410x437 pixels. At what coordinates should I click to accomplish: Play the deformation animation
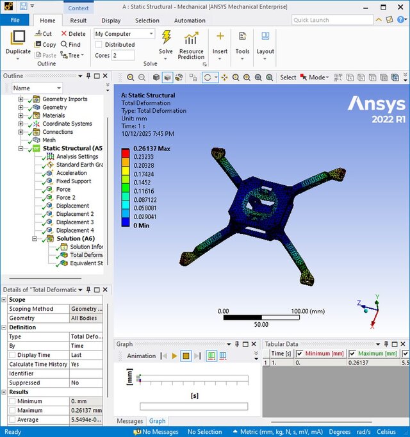[x=174, y=356]
